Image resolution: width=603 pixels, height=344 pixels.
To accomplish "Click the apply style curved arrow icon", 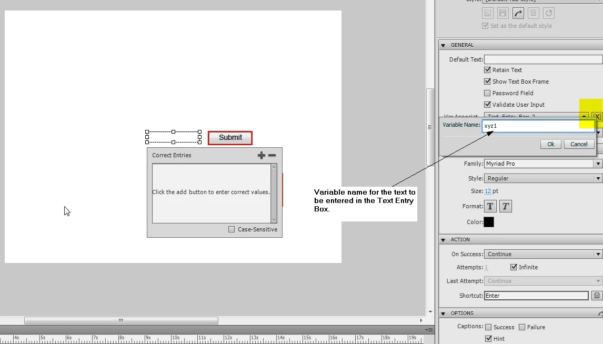I will pyautogui.click(x=518, y=13).
